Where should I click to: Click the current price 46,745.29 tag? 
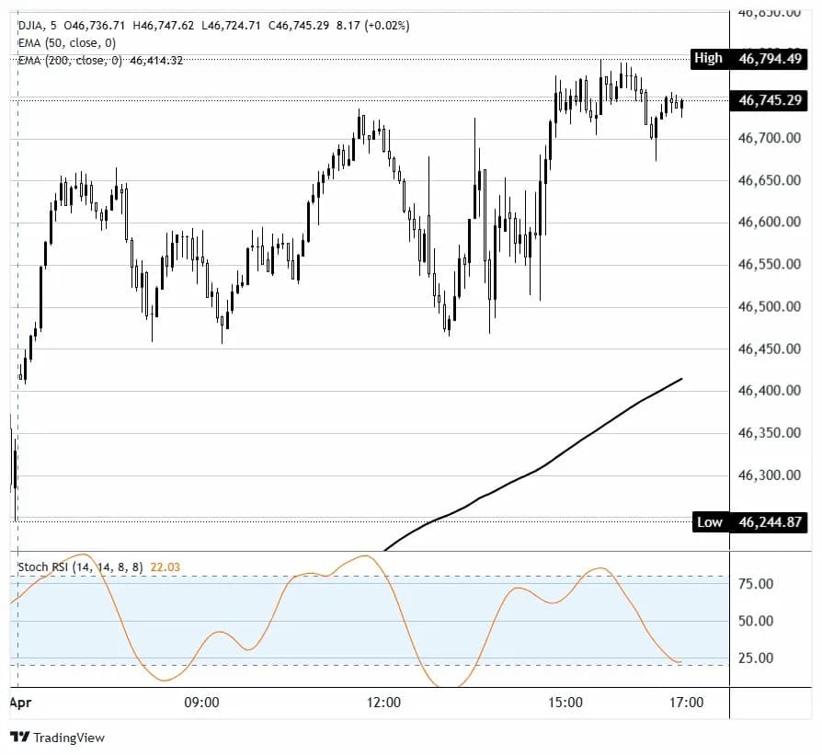pyautogui.click(x=767, y=100)
